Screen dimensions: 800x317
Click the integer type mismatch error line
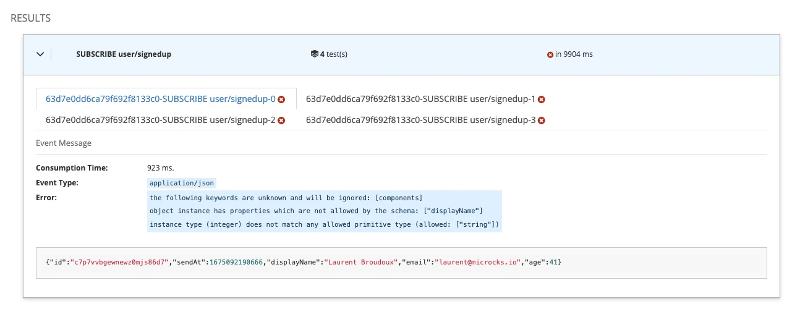pyautogui.click(x=324, y=225)
